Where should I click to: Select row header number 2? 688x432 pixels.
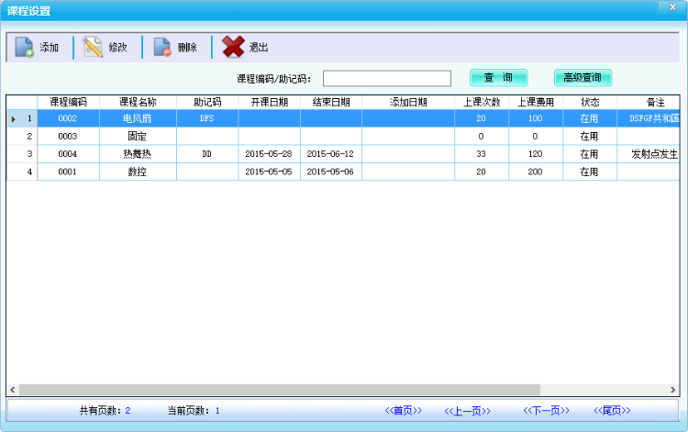pyautogui.click(x=22, y=137)
